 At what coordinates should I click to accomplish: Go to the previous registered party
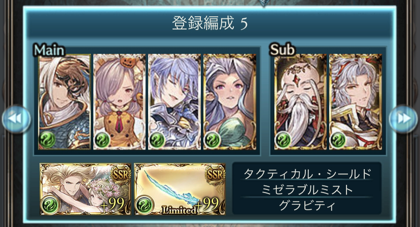click(x=16, y=119)
